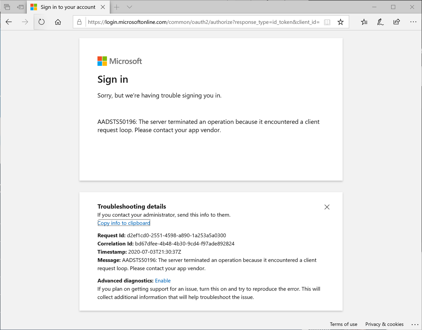The image size is (422, 330).
Task: Click "Sorry, but we're having trouble signing you in"
Action: [x=159, y=95]
